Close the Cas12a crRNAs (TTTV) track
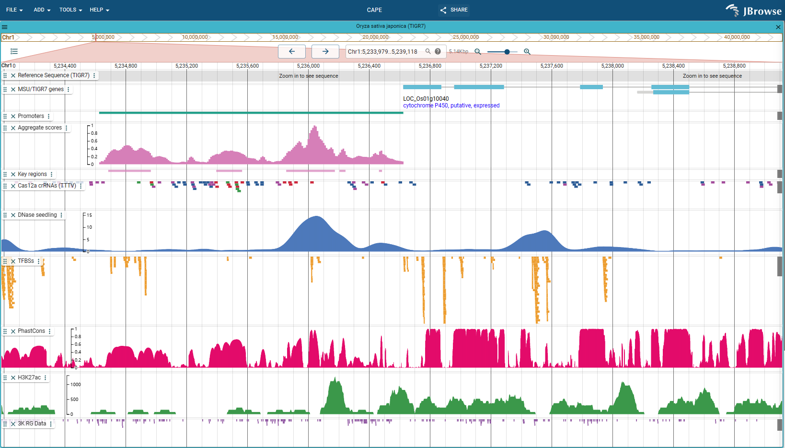The height and width of the screenshot is (448, 785). tap(13, 186)
